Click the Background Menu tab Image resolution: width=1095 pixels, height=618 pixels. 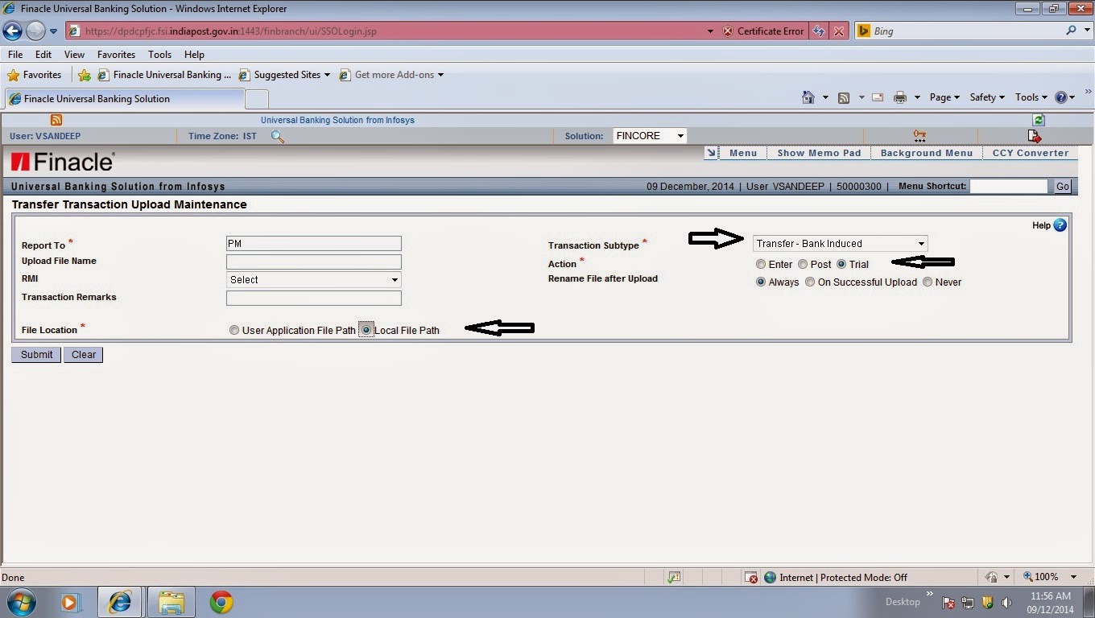pos(926,152)
